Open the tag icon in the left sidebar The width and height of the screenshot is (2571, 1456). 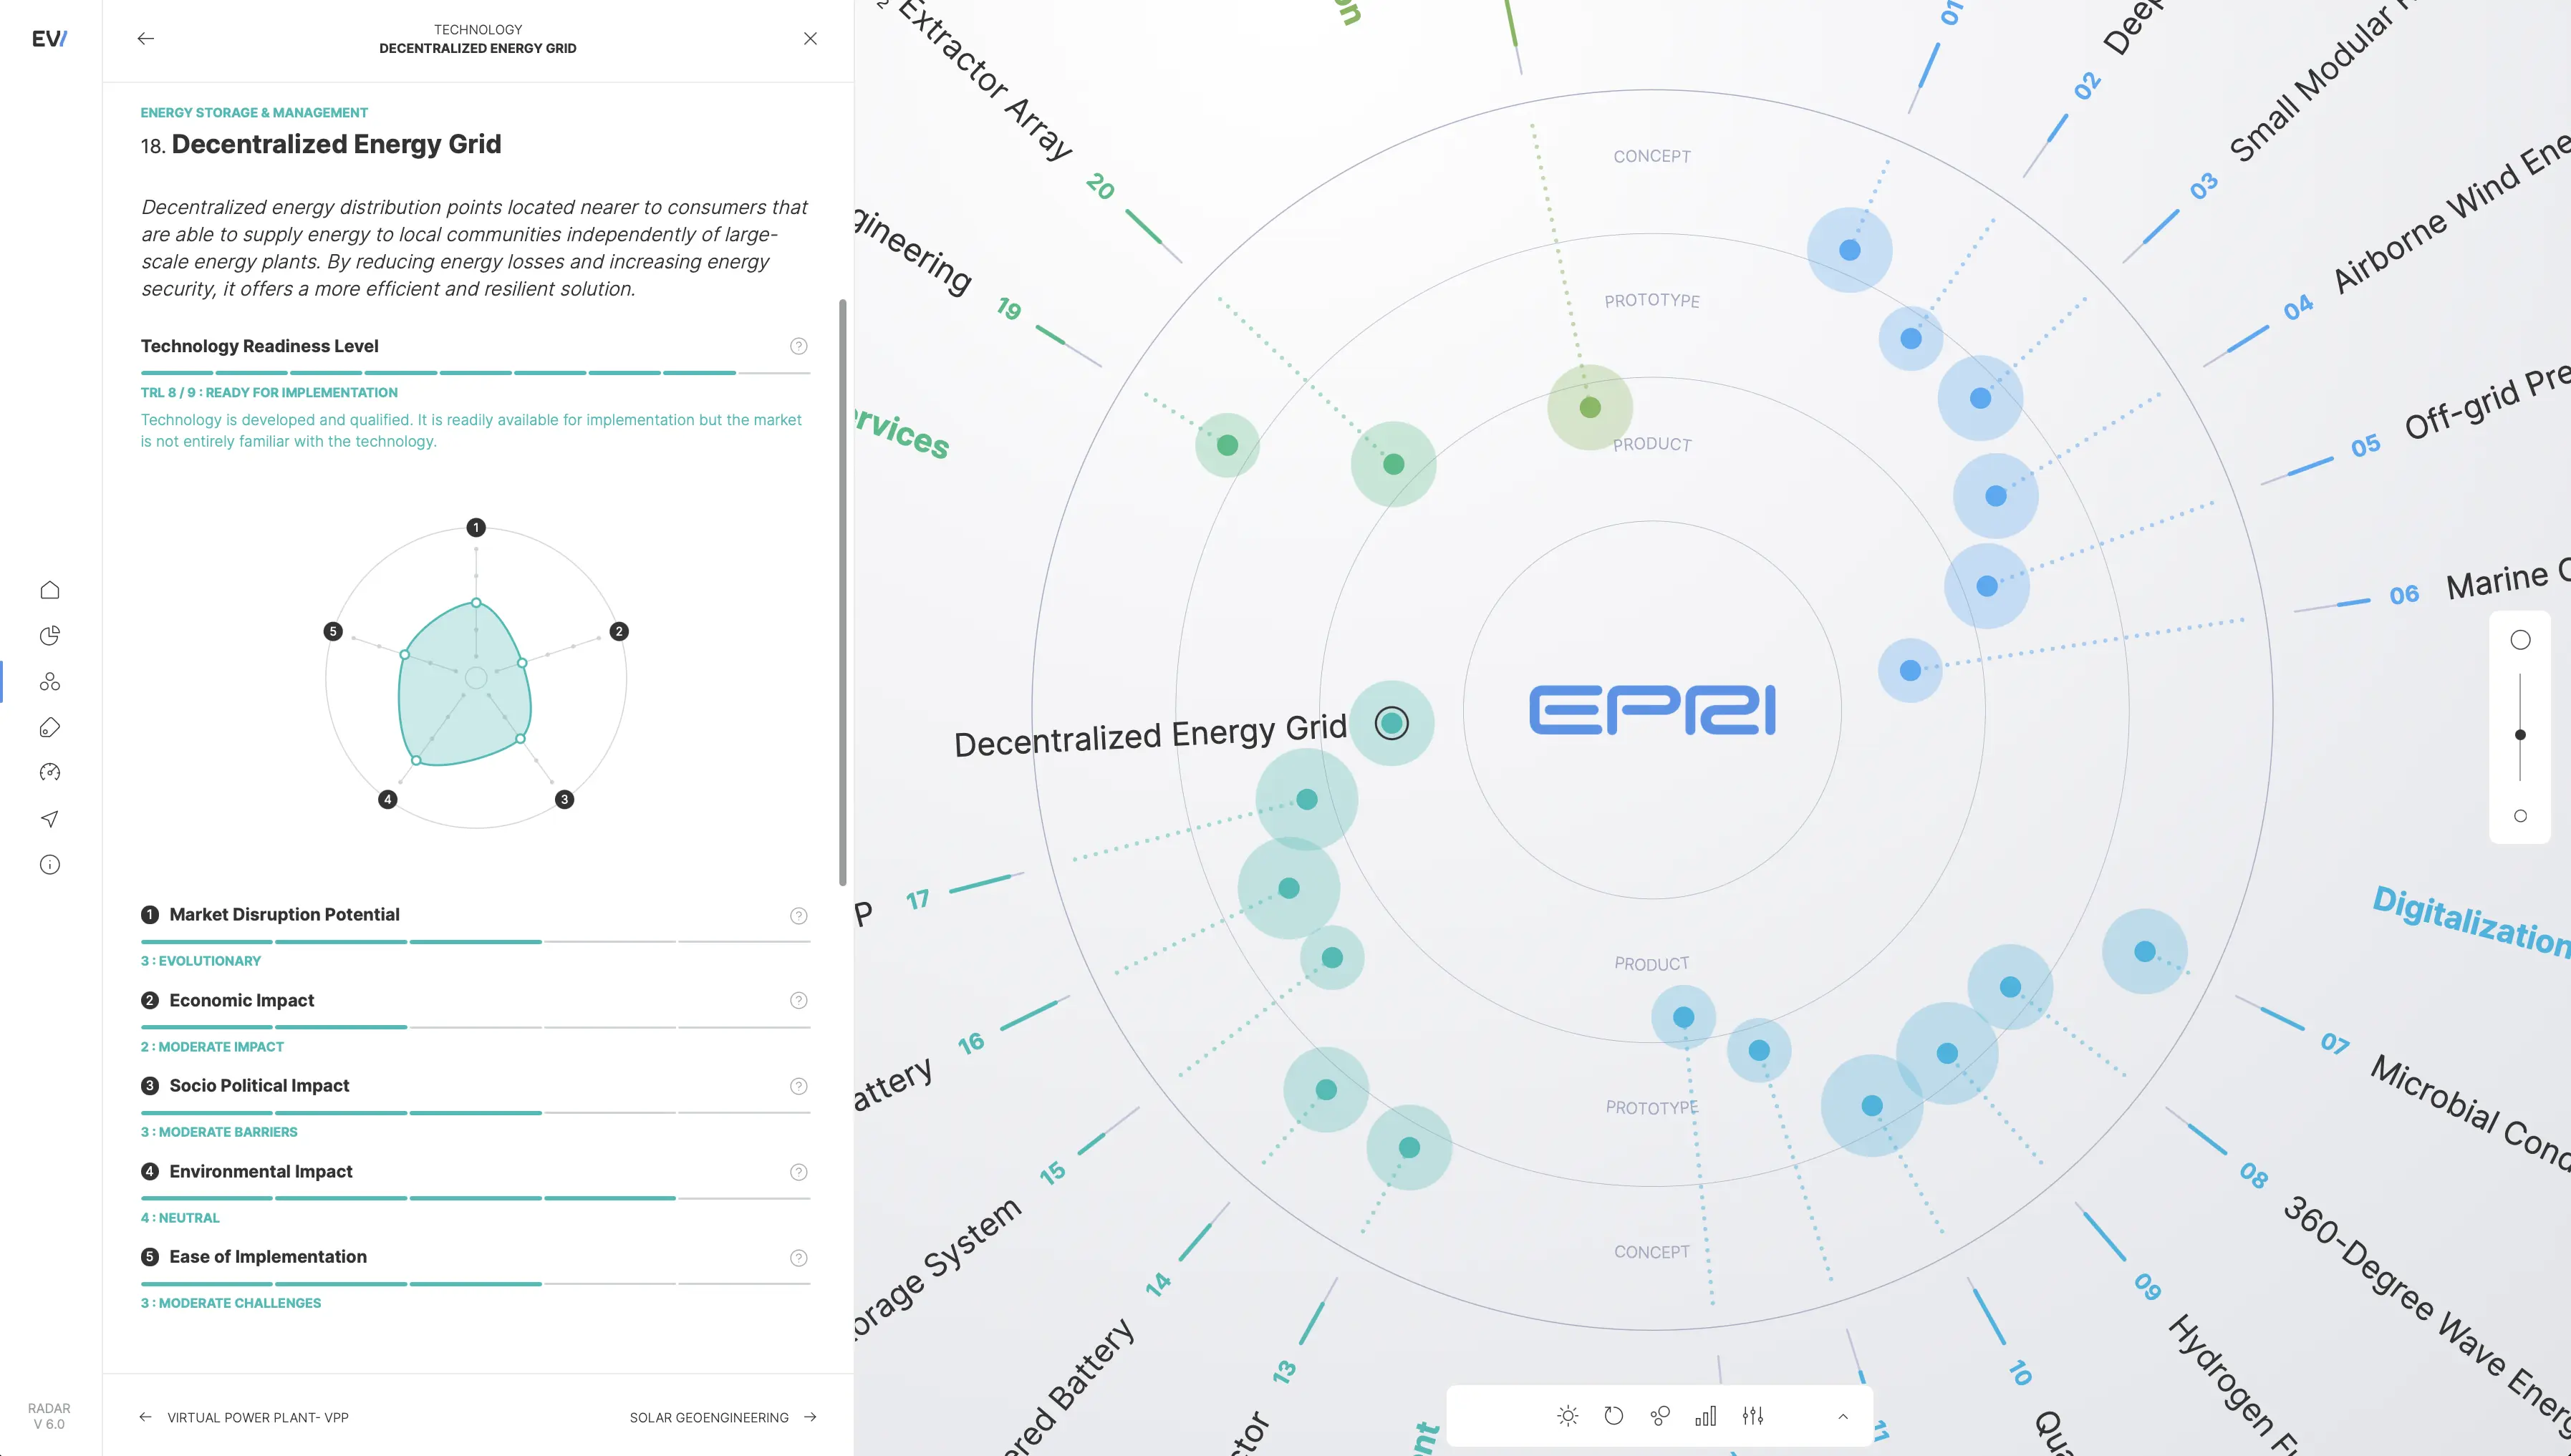point(49,727)
